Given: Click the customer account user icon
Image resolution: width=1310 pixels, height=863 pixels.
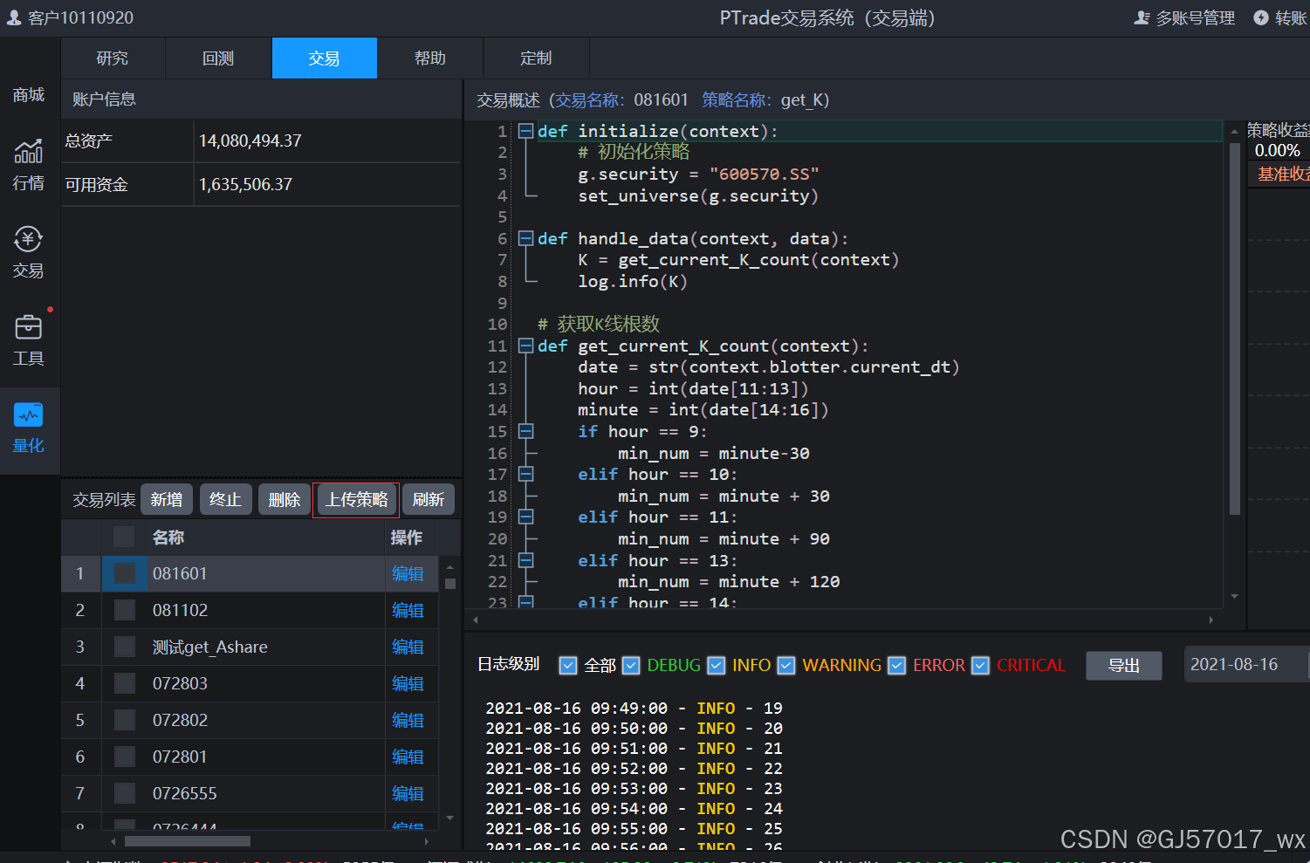Looking at the screenshot, I should click(x=14, y=17).
